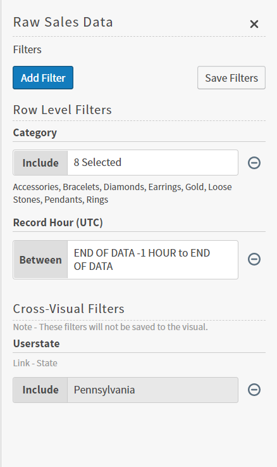Image resolution: width=277 pixels, height=467 pixels.
Task: Open the END OF DATA -1 HOUR range field
Action: coord(152,260)
